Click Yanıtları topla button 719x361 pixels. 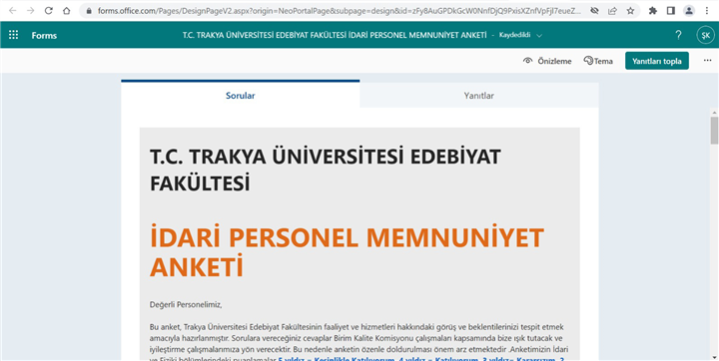click(x=657, y=61)
